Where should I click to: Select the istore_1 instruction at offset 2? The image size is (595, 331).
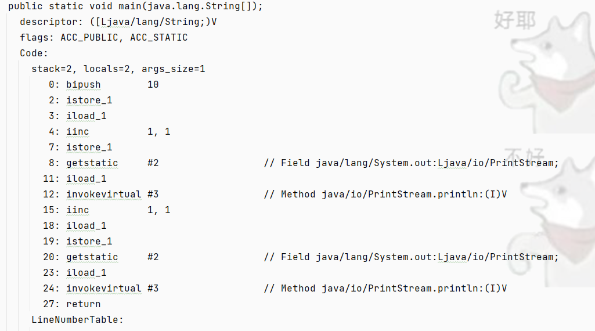[89, 100]
